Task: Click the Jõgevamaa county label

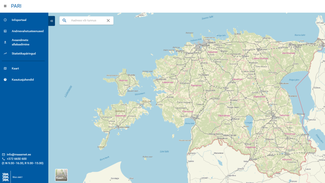Action: (x=259, y=96)
